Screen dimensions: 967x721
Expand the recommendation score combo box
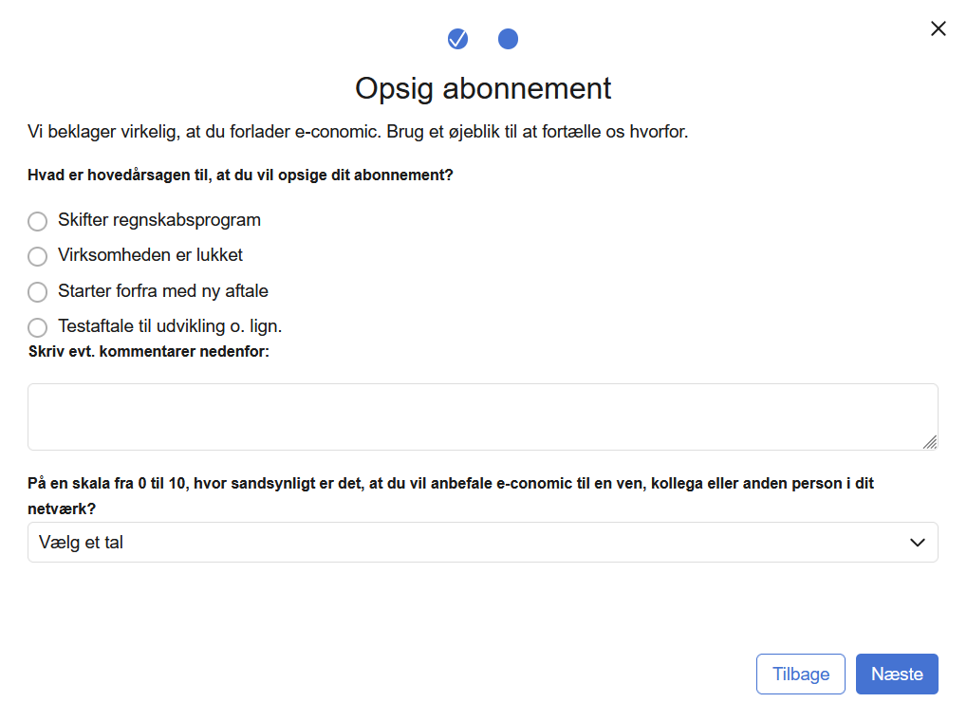[x=482, y=542]
